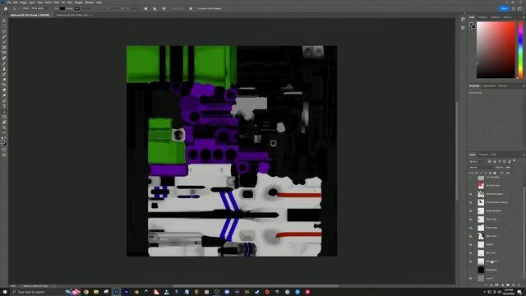Delete layer using trash icon in Layers panel
Viewport: 526px width, 296px height.
519,285
